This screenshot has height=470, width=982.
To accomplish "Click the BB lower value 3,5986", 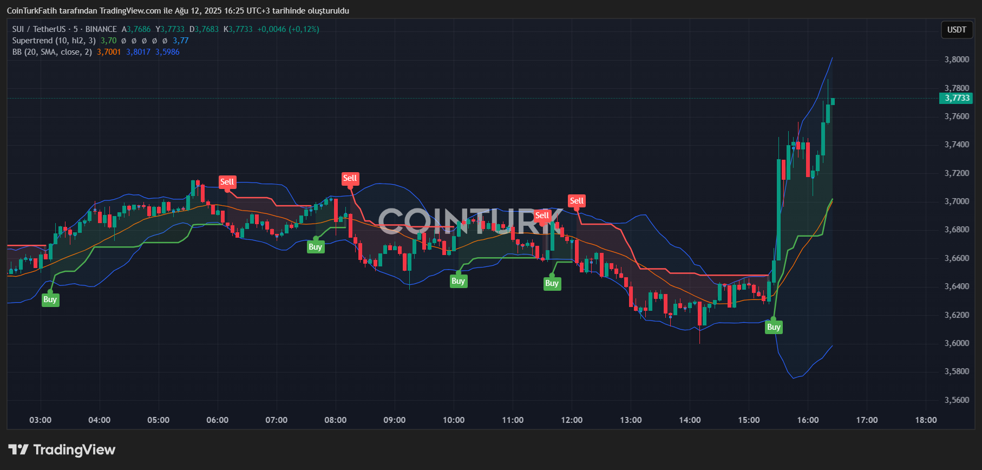I will point(167,52).
